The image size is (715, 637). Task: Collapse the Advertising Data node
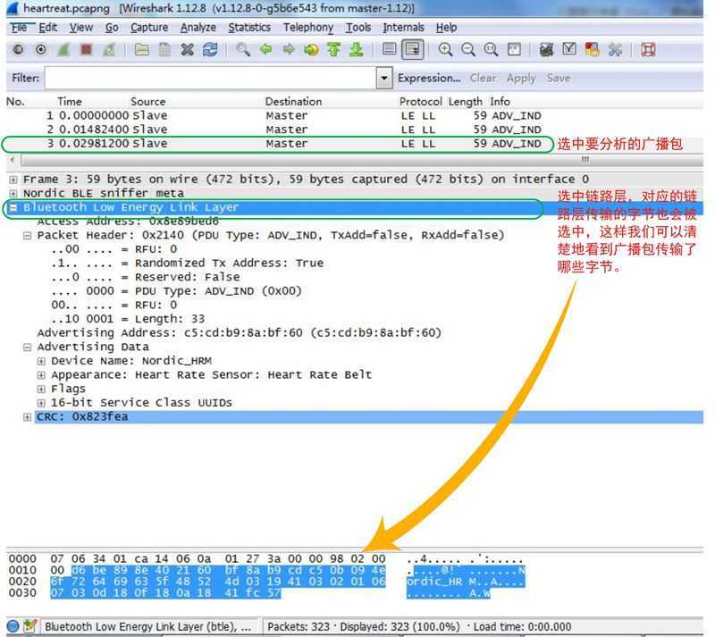28,347
